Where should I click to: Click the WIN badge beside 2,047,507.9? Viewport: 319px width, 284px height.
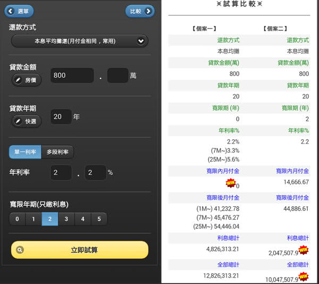click(304, 250)
